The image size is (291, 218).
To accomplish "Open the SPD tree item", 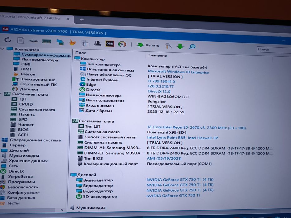I will click(x=19, y=119).
